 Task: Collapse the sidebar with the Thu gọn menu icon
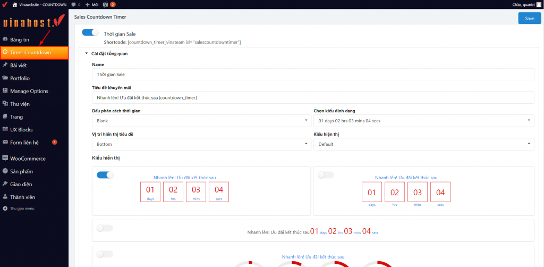tap(5, 208)
